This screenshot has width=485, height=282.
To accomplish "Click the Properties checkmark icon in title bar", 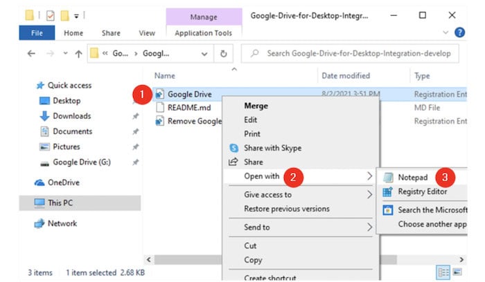I will (x=50, y=15).
